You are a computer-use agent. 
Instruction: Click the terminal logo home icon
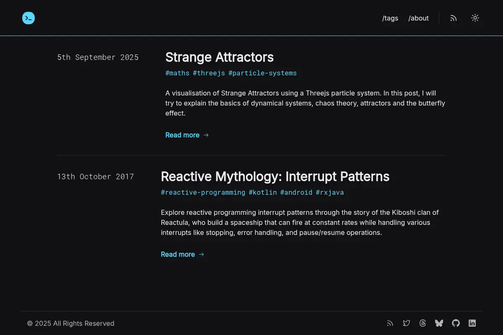[x=29, y=18]
